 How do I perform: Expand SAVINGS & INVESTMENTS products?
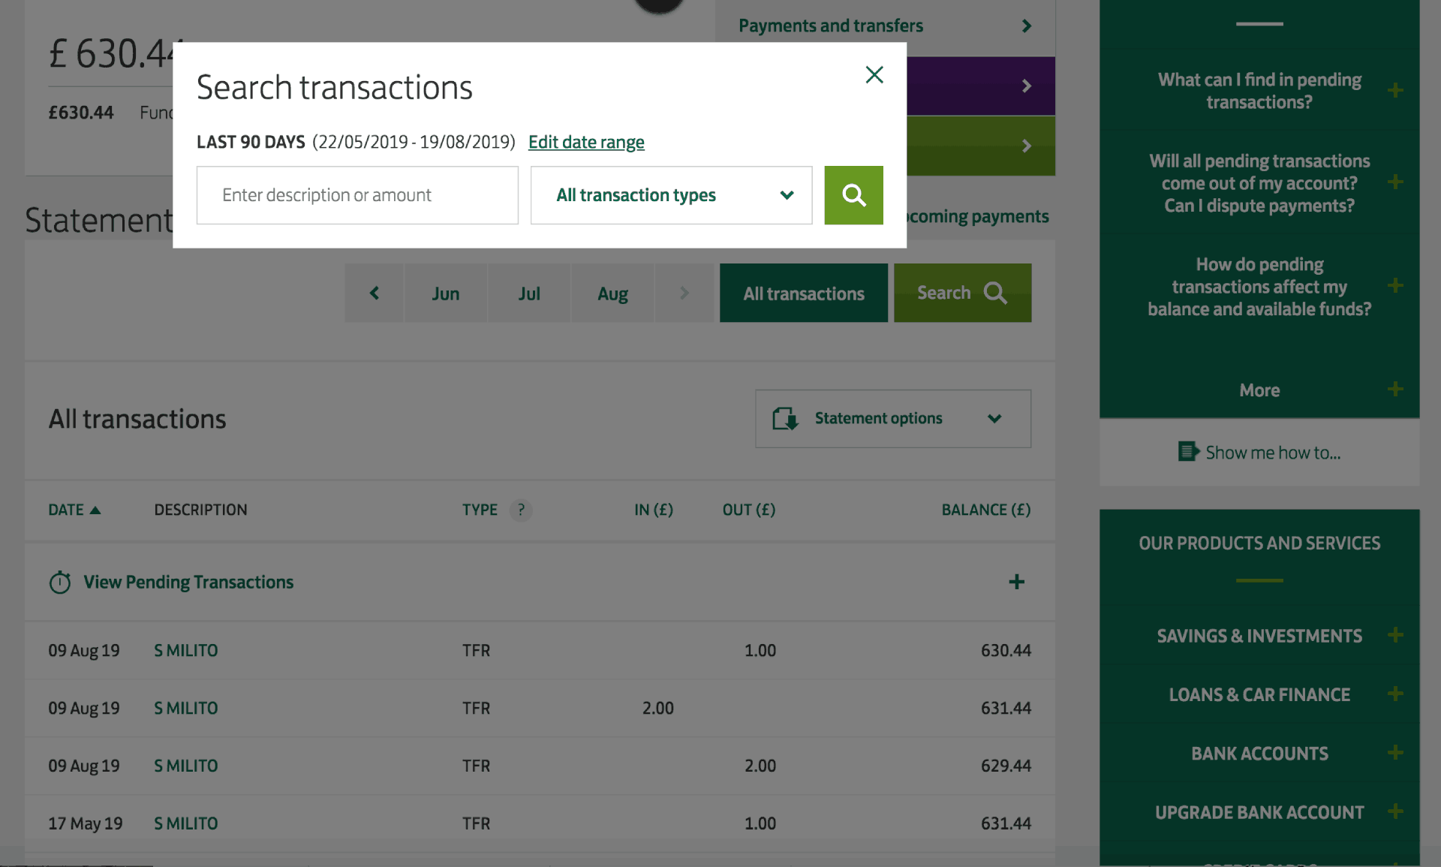(x=1396, y=635)
